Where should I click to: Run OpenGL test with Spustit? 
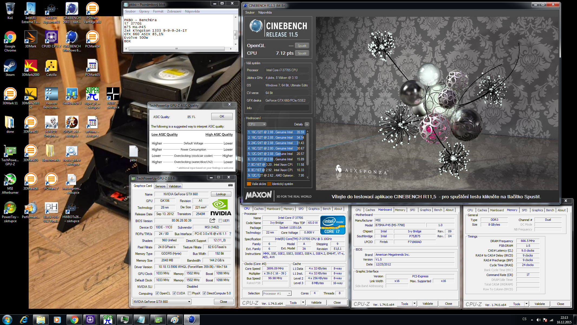coord(302,46)
